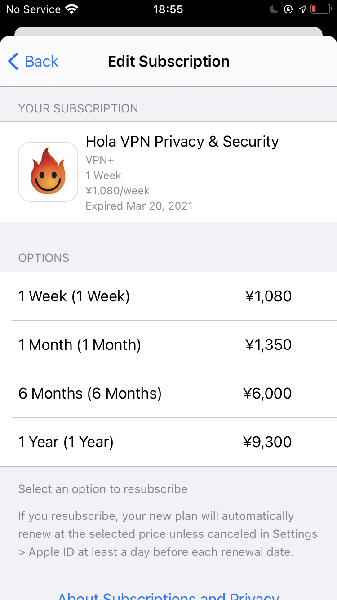The width and height of the screenshot is (337, 600).
Task: Tap the Wi-Fi icon in status bar
Action: point(71,9)
